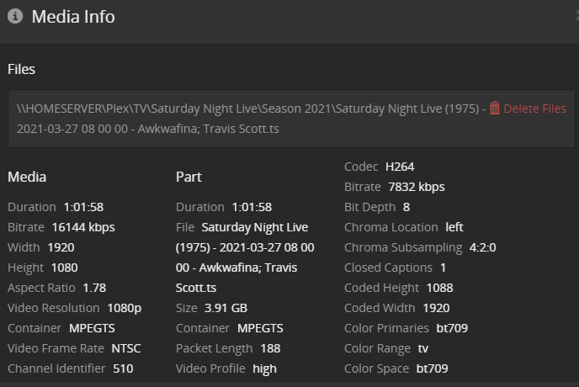579x387 pixels.
Task: Click the Media Info title text
Action: 73,17
